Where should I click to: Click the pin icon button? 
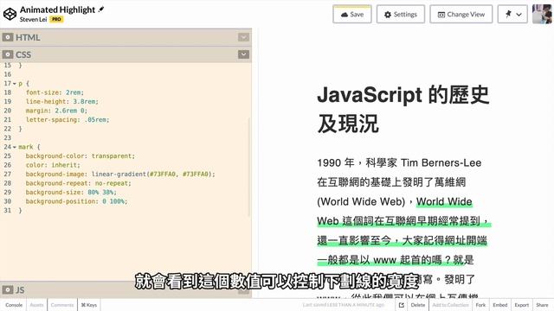508,14
